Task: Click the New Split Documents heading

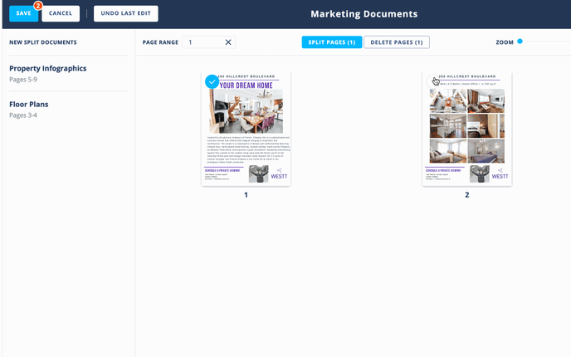Action: click(x=43, y=42)
